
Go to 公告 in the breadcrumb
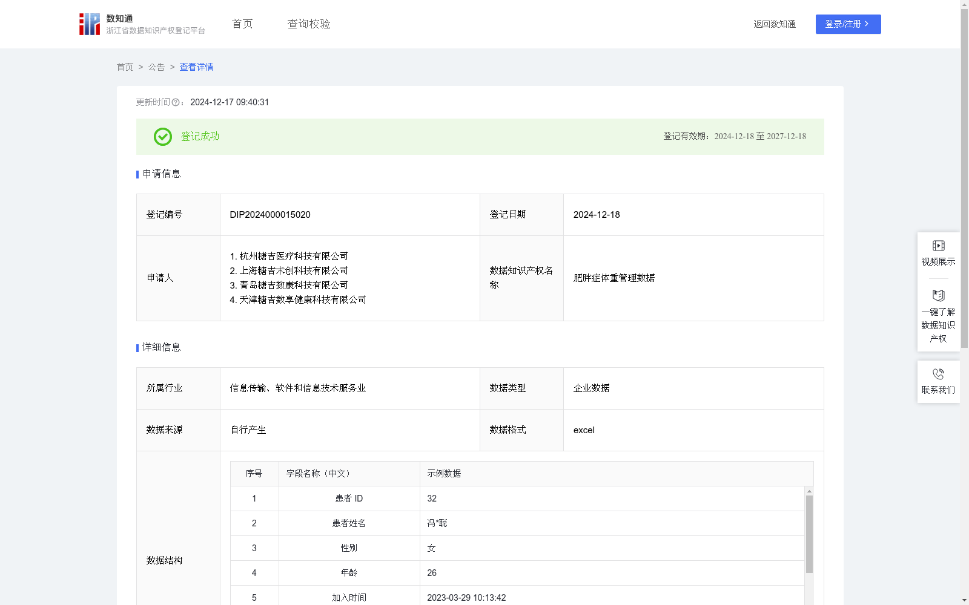[156, 67]
